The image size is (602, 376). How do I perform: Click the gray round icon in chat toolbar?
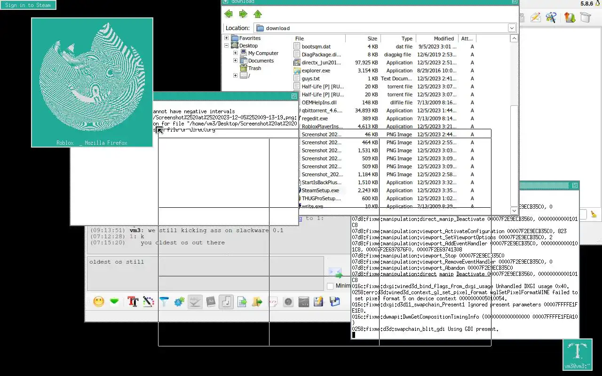[288, 302]
